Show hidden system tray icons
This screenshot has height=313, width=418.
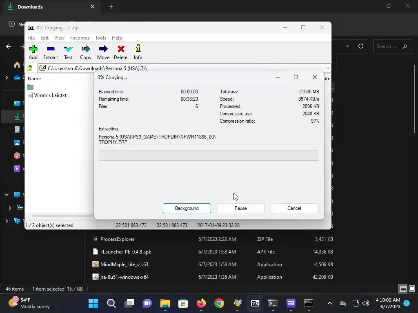point(330,303)
